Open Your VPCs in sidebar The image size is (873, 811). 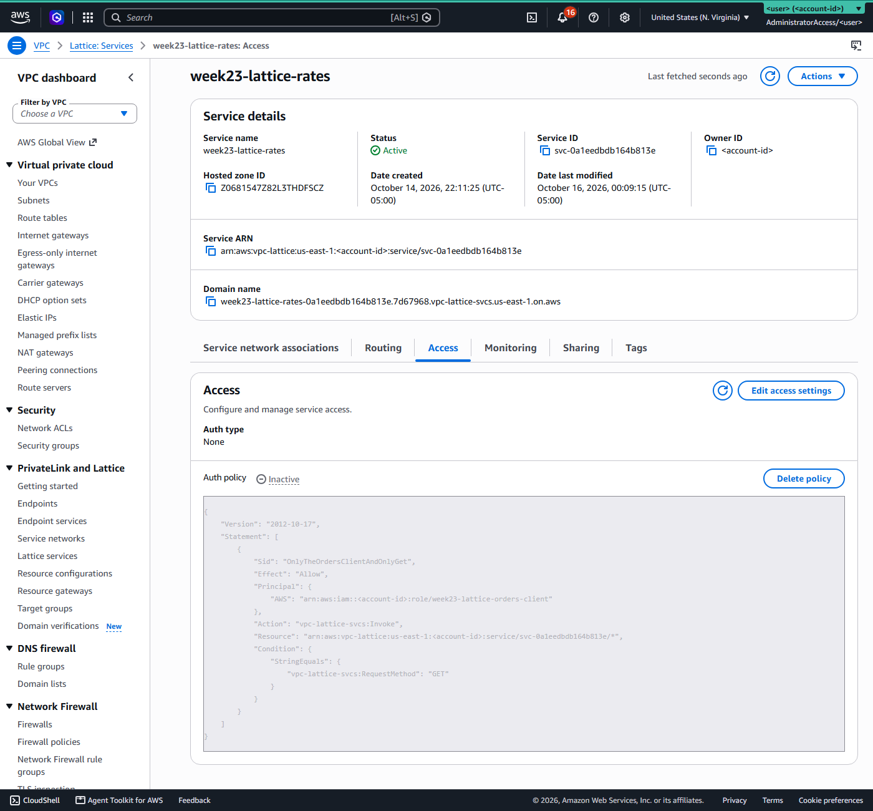point(37,183)
